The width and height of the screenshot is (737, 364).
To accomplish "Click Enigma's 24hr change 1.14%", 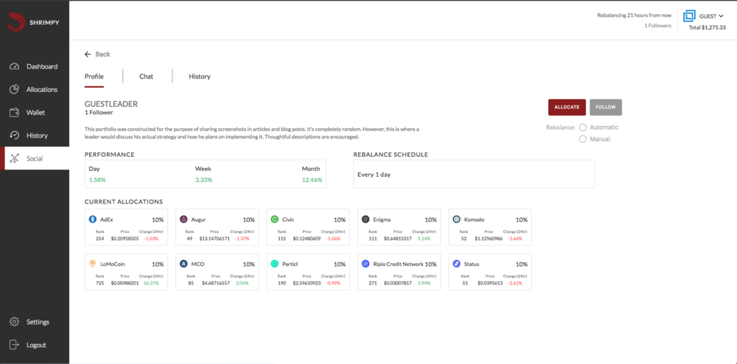I will (424, 239).
